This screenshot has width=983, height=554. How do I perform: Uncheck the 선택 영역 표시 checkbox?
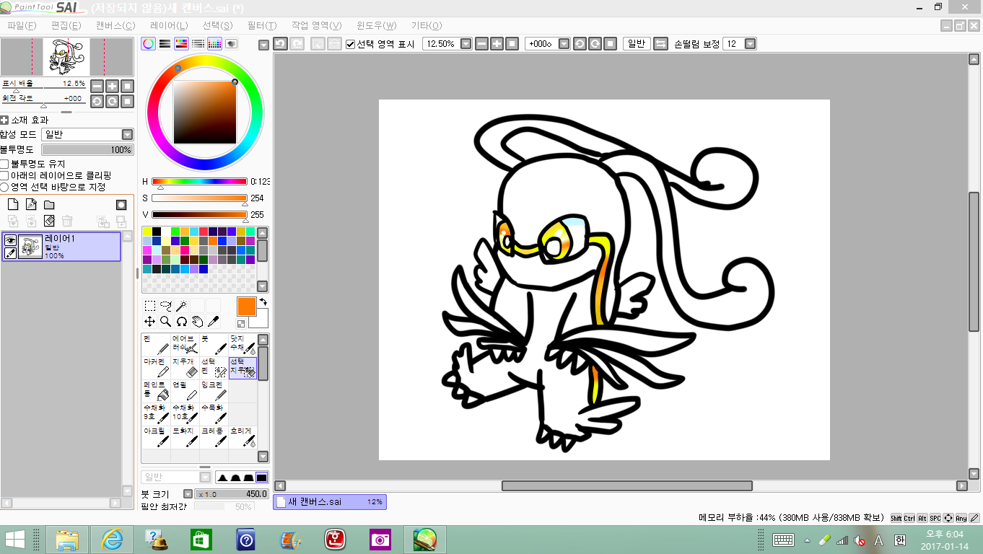pyautogui.click(x=351, y=44)
